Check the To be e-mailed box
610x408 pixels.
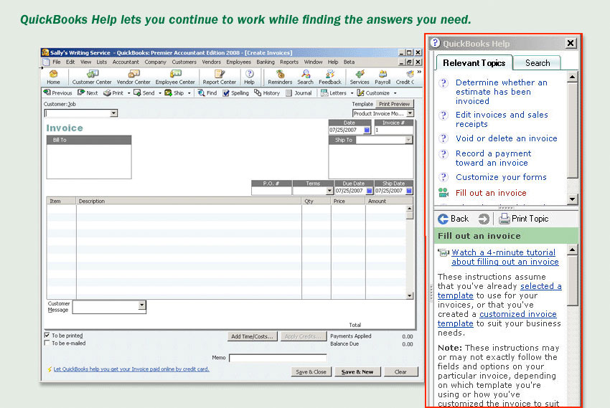tap(47, 343)
